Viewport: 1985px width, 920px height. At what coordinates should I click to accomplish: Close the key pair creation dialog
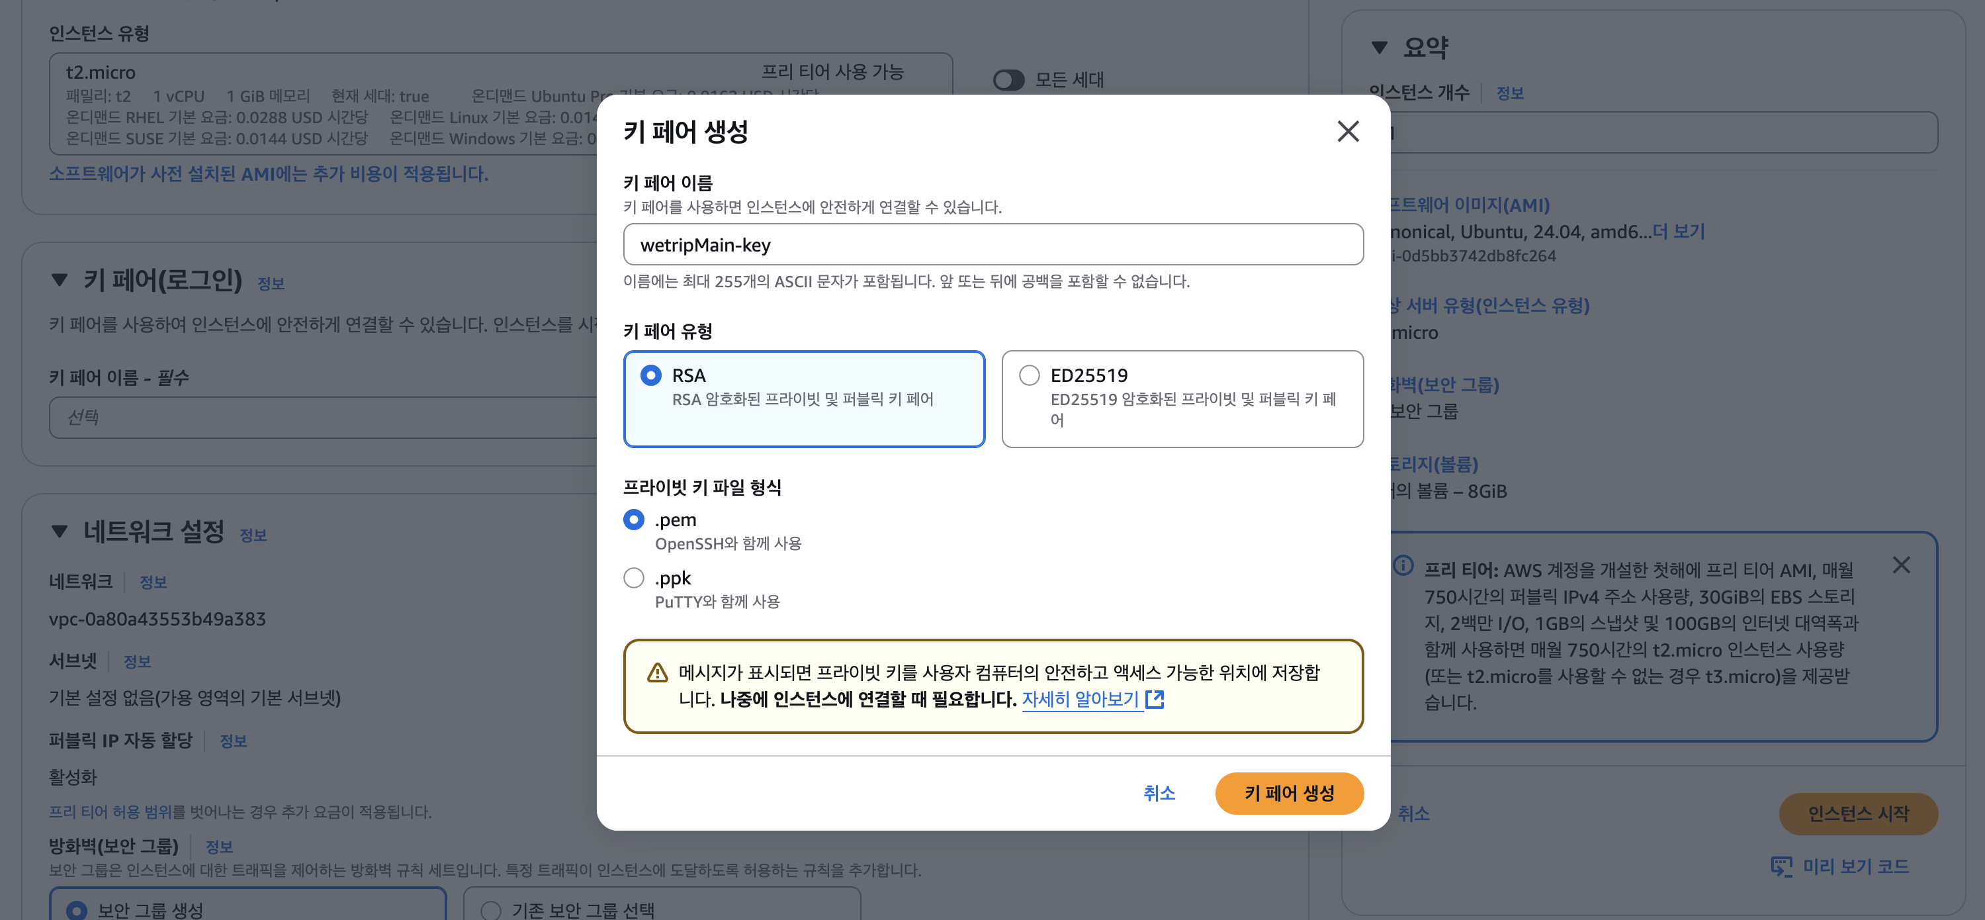point(1348,131)
